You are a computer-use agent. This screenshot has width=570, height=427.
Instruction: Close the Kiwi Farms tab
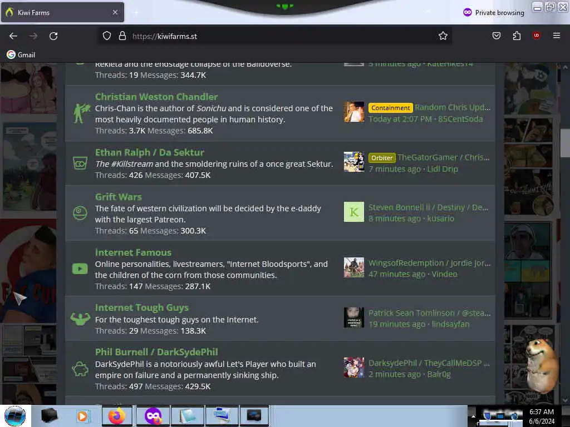(115, 12)
